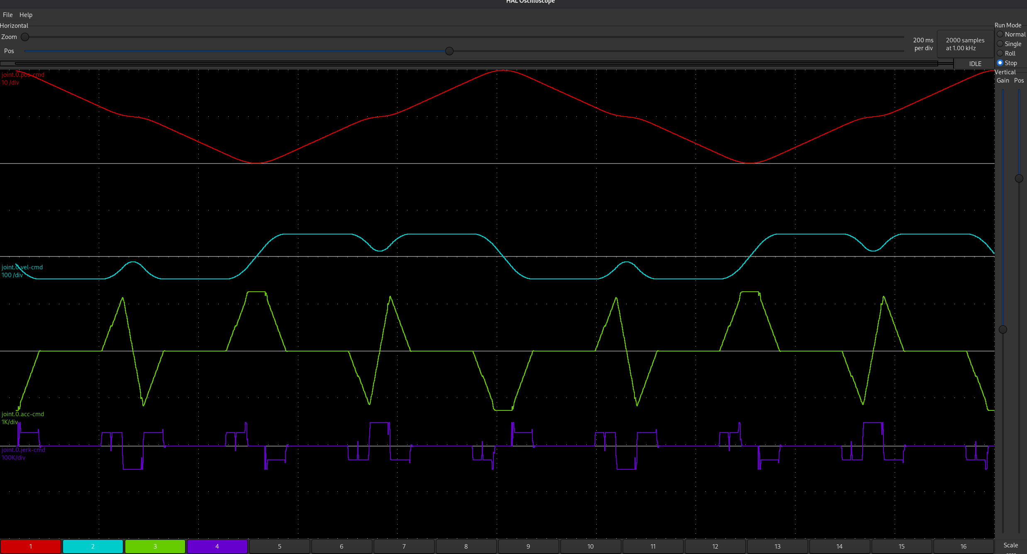This screenshot has width=1027, height=554.
Task: Select cyan channel 2 button
Action: pos(93,546)
